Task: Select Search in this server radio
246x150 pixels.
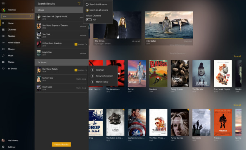Action: (x=87, y=5)
